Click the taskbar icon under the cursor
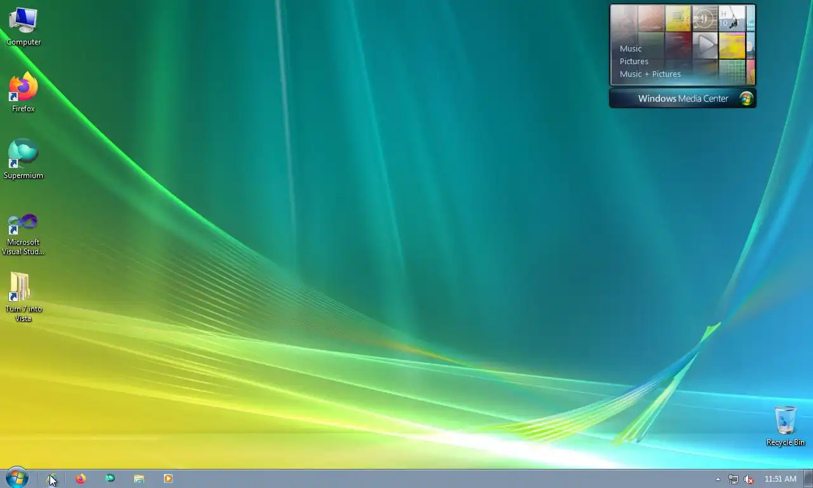Viewport: 813px width, 488px height. [x=51, y=478]
